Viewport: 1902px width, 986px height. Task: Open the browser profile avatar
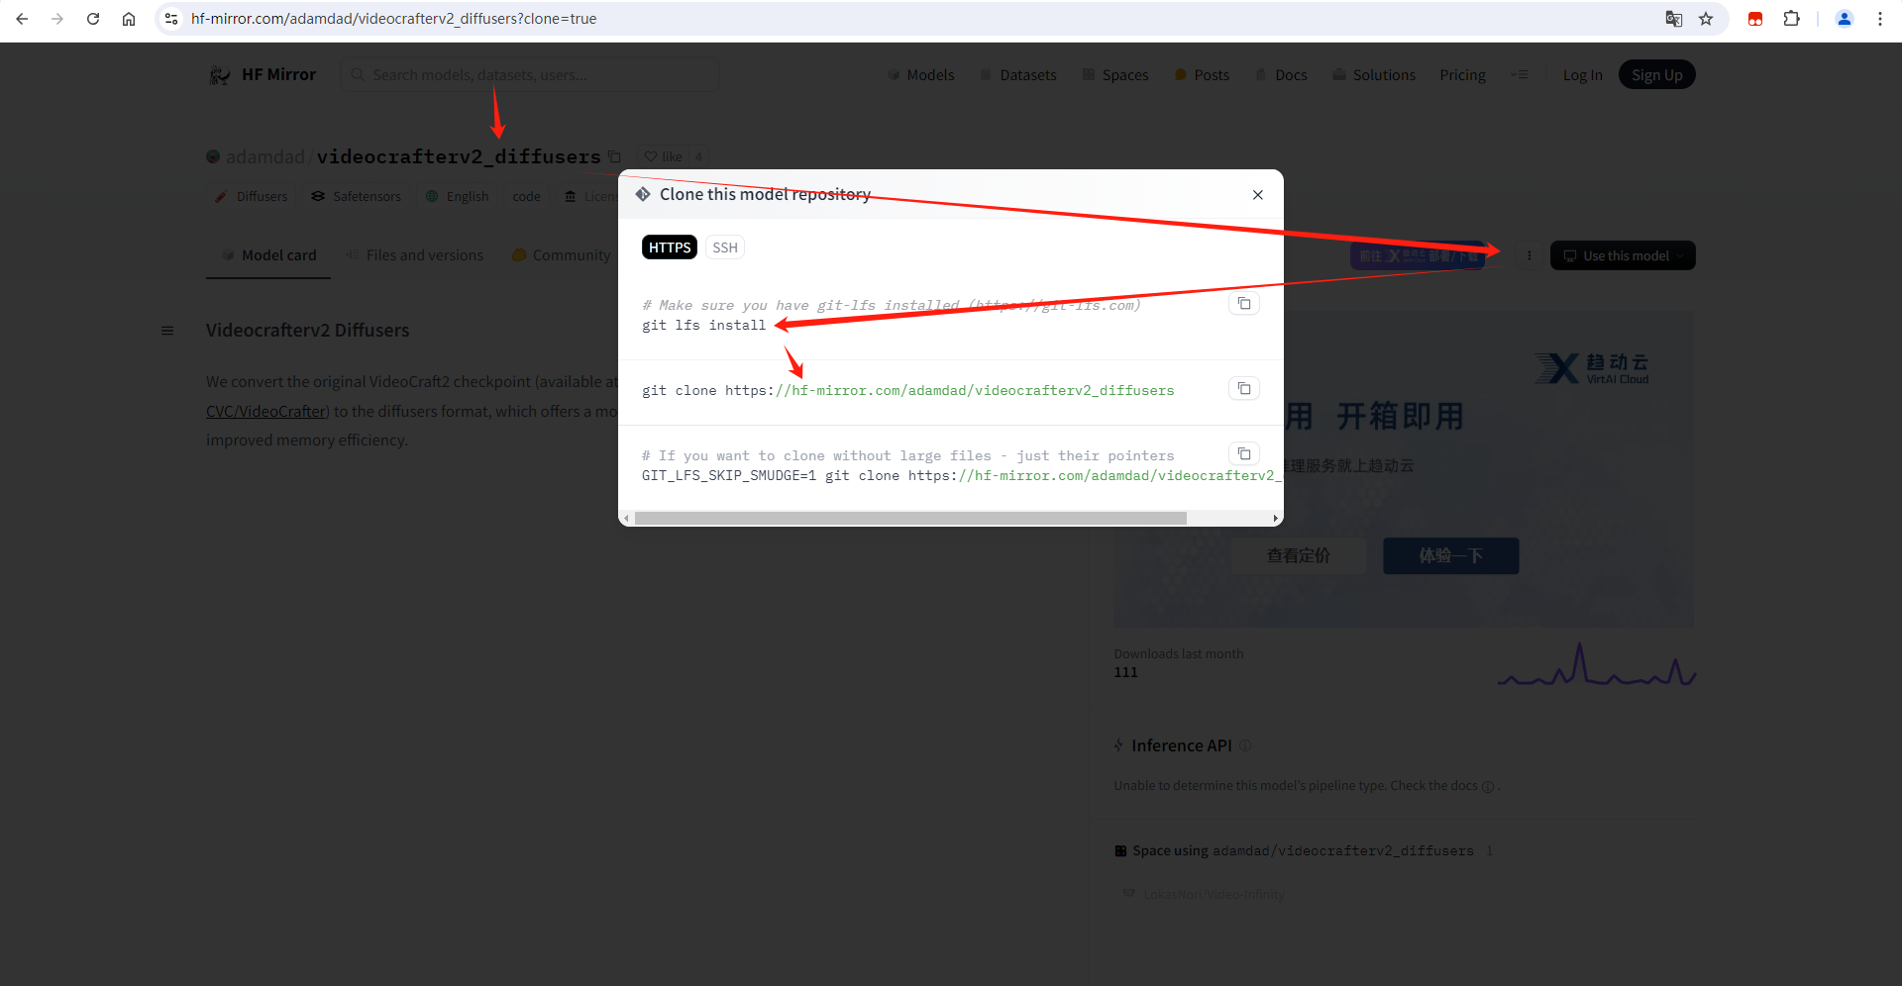[x=1845, y=19]
